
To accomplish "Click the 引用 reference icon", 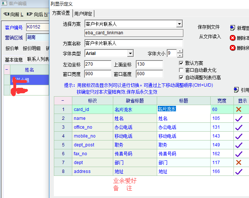I will click(x=236, y=90).
